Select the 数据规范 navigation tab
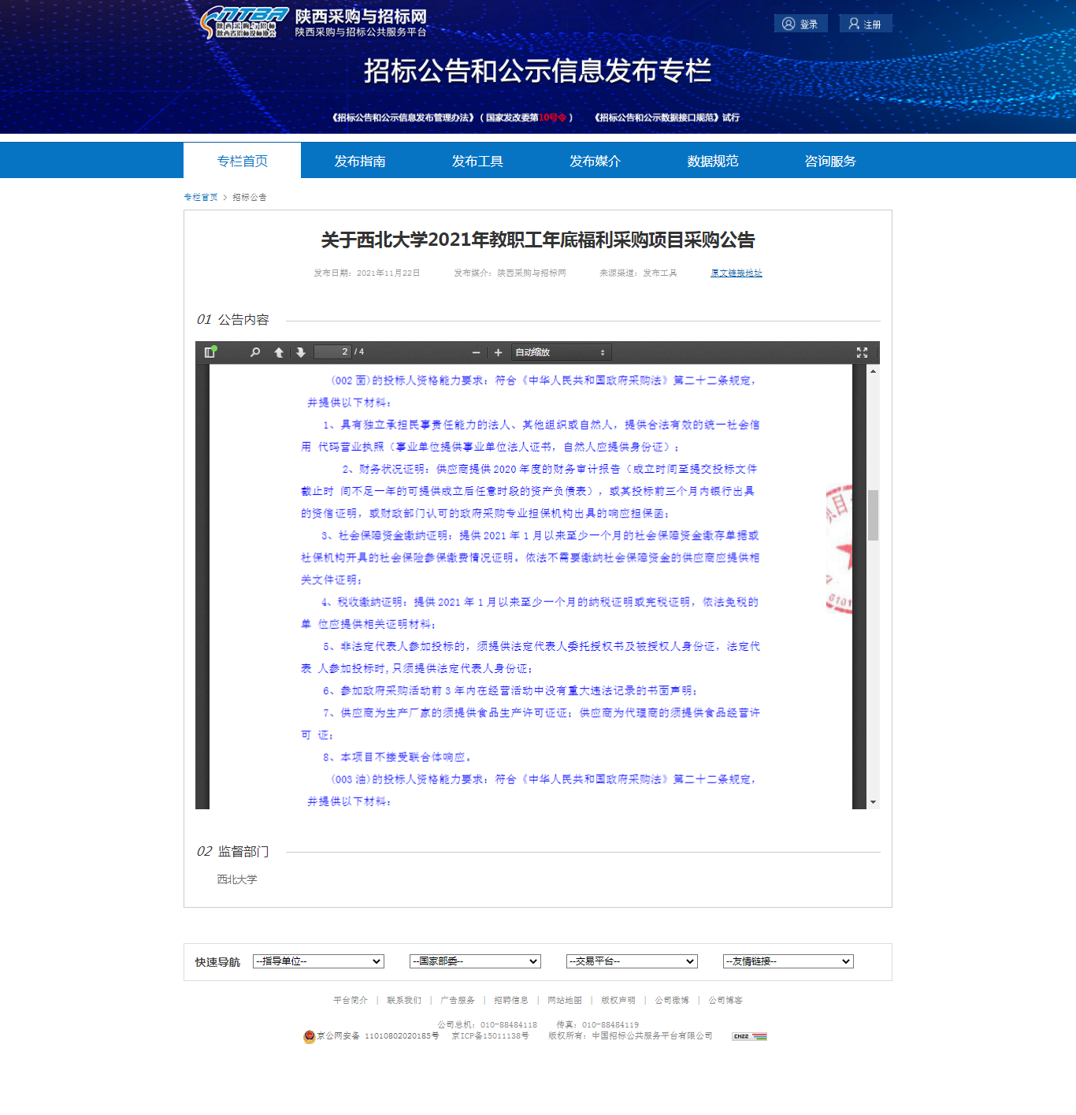1076x1115 pixels. point(712,161)
